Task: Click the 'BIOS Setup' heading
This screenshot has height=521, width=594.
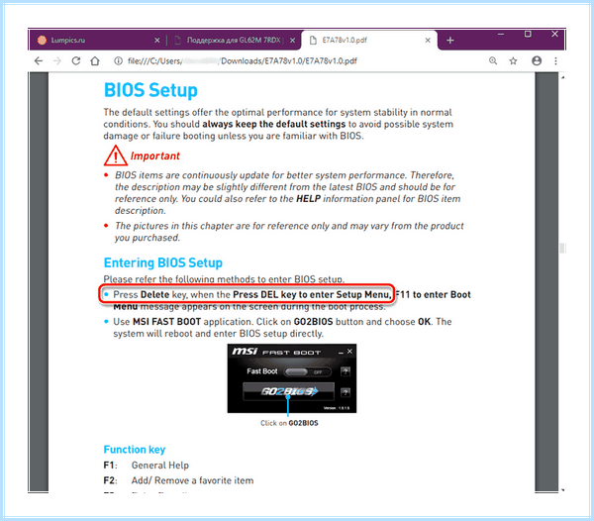Action: click(x=150, y=90)
